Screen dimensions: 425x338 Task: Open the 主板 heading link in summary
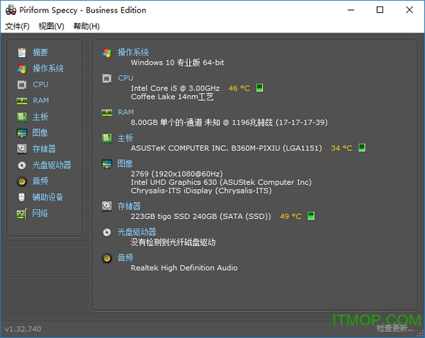125,138
